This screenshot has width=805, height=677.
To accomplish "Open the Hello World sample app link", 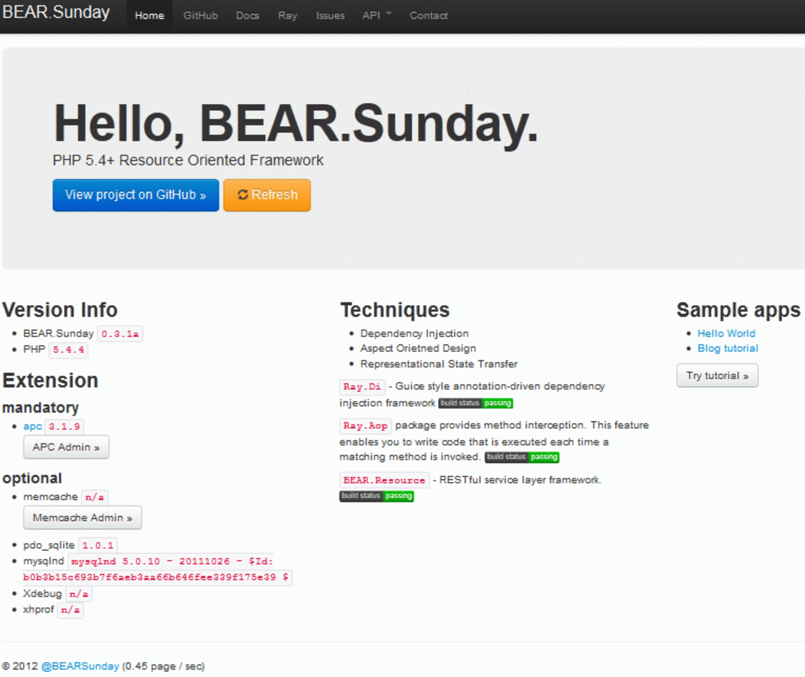I will tap(726, 334).
